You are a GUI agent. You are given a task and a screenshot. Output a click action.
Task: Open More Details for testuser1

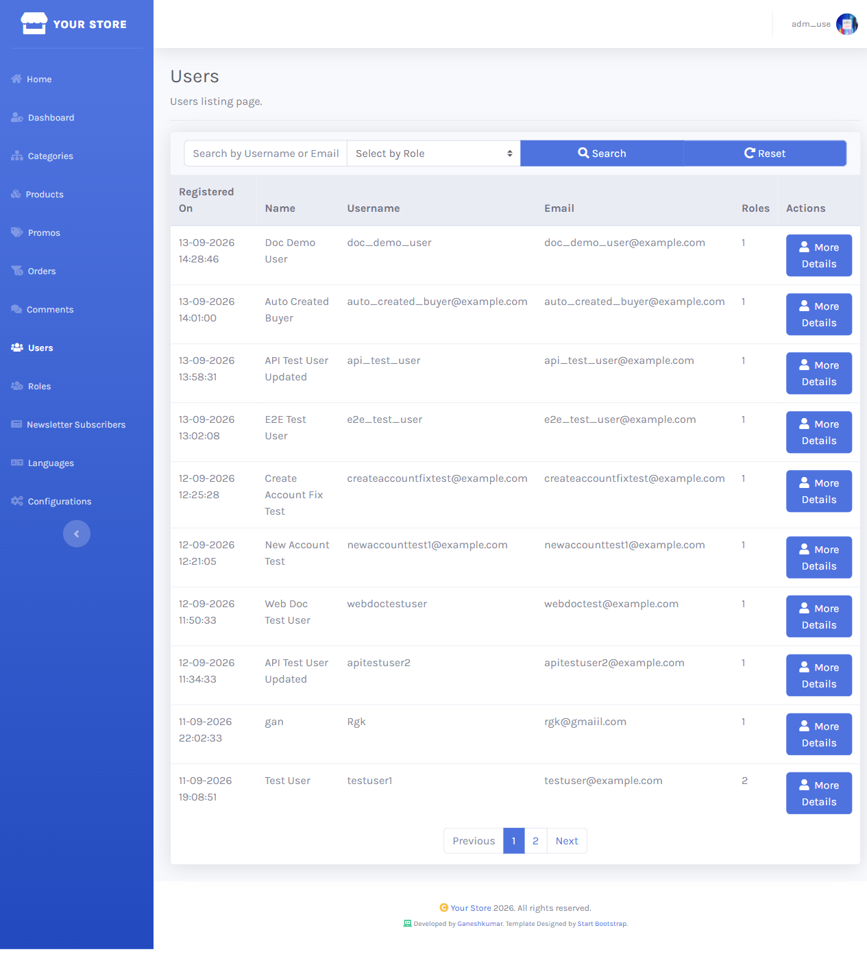pyautogui.click(x=819, y=794)
